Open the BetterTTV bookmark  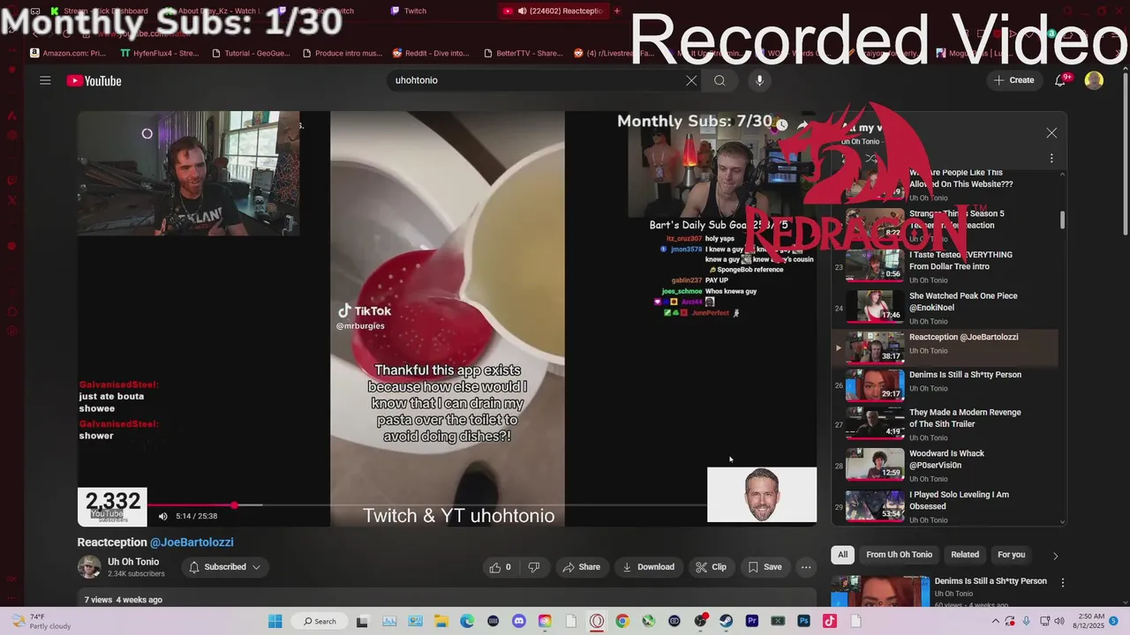click(523, 53)
